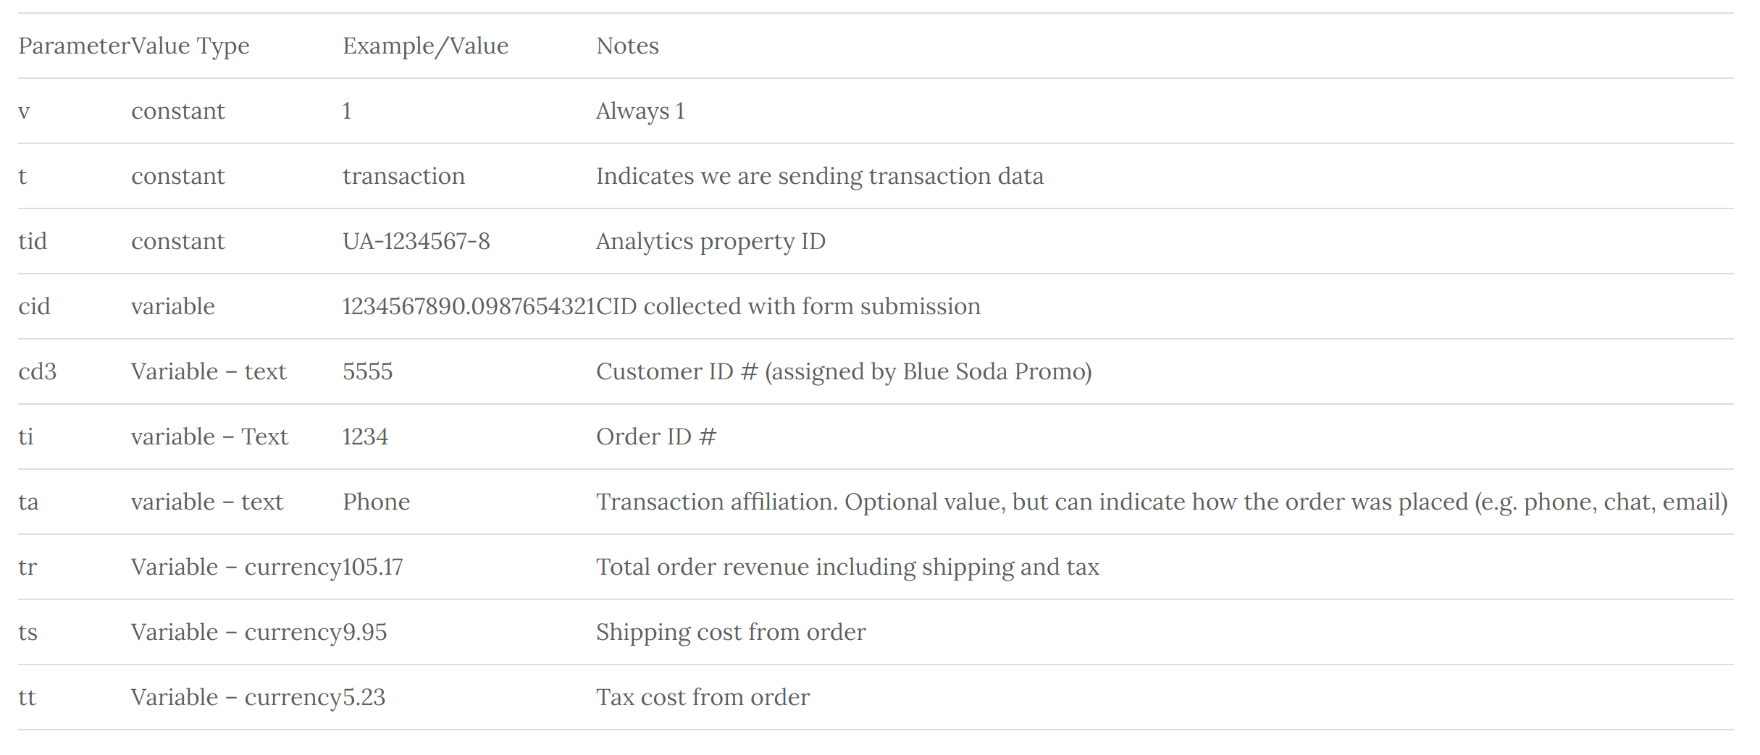Select the cd3 parameter name
The image size is (1760, 755).
(x=38, y=371)
